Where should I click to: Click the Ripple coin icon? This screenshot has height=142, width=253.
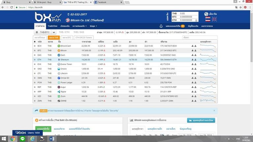click(x=59, y=92)
